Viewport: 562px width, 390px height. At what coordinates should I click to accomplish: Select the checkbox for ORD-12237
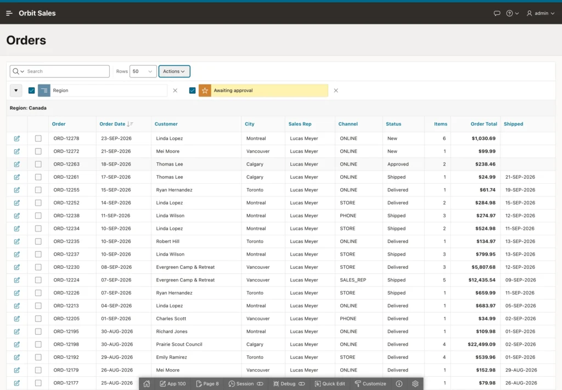pos(38,255)
